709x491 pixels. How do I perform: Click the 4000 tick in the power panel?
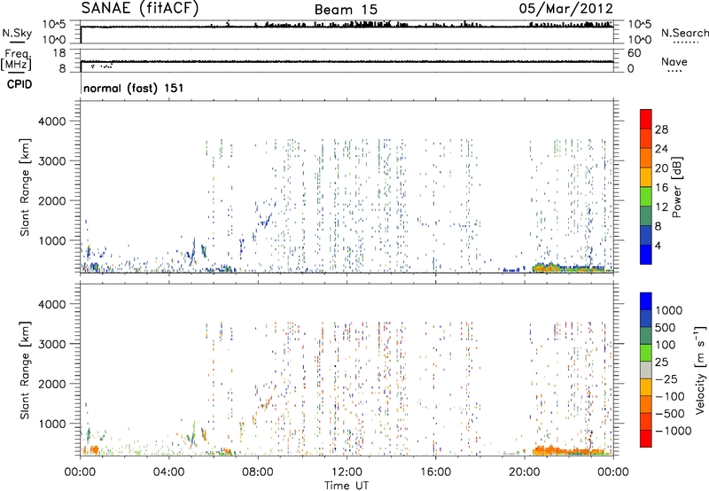[x=52, y=121]
